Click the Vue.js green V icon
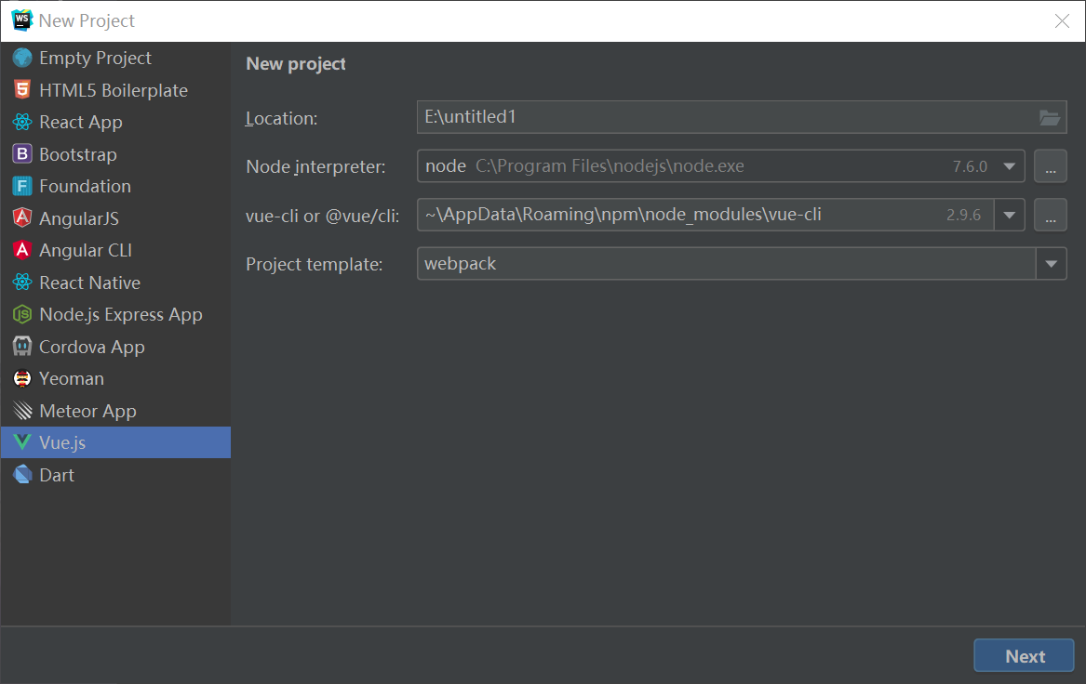 [x=22, y=442]
